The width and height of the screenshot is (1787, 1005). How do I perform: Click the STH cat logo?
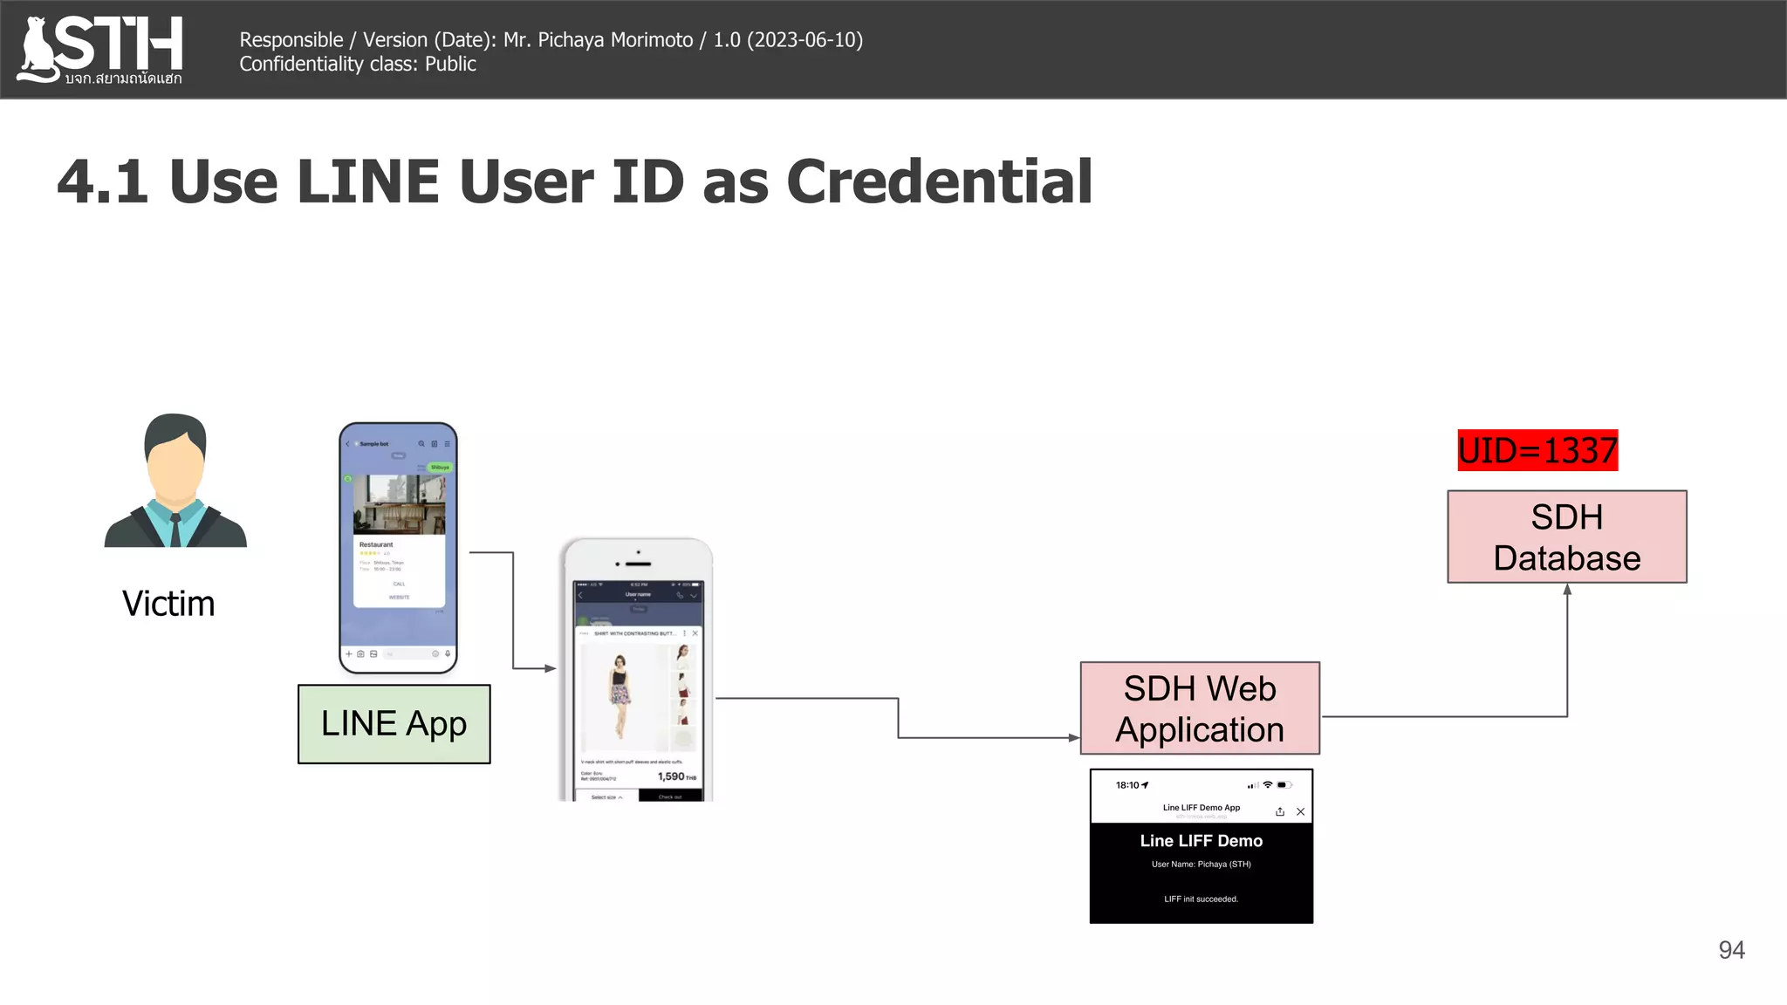pyautogui.click(x=99, y=50)
